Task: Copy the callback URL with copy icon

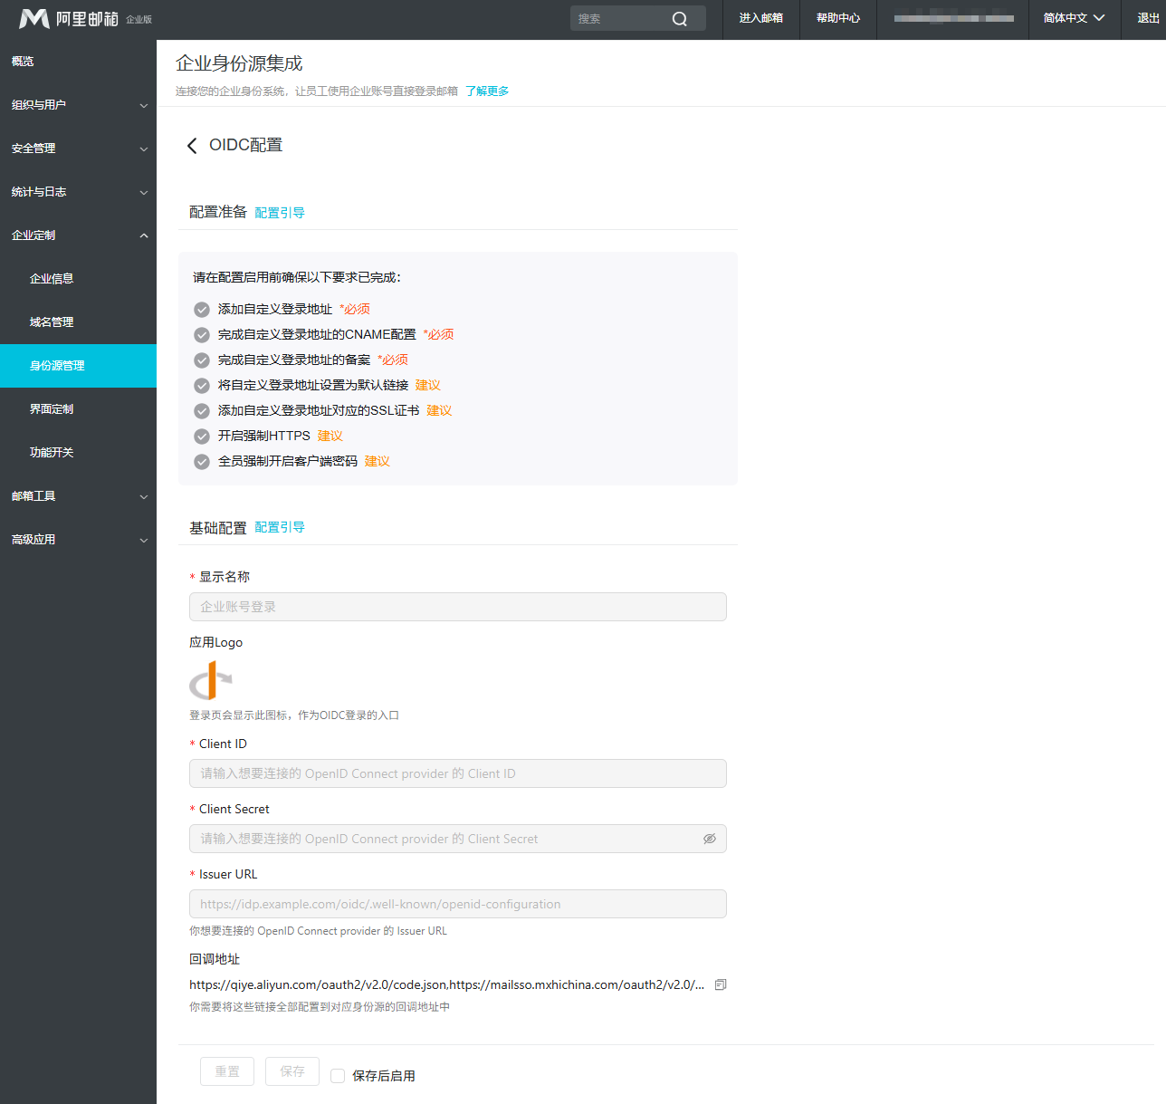Action: 721,984
